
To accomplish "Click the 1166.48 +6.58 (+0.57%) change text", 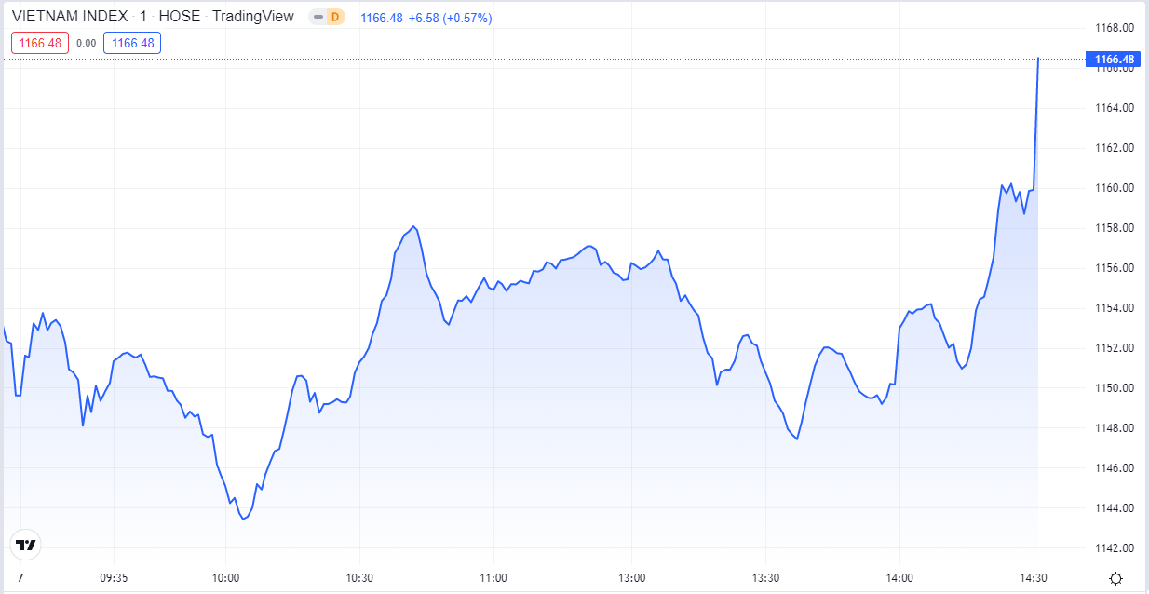I will [426, 18].
